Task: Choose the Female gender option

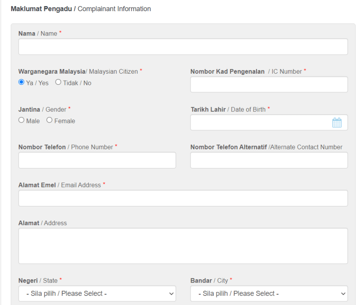Action: click(x=49, y=120)
